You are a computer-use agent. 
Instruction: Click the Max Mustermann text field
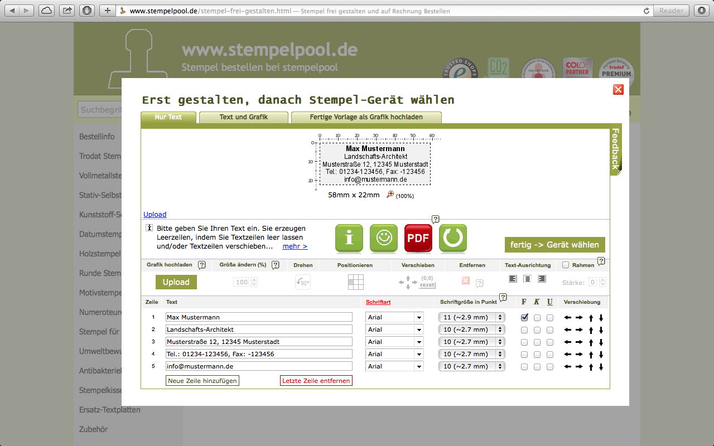[259, 317]
